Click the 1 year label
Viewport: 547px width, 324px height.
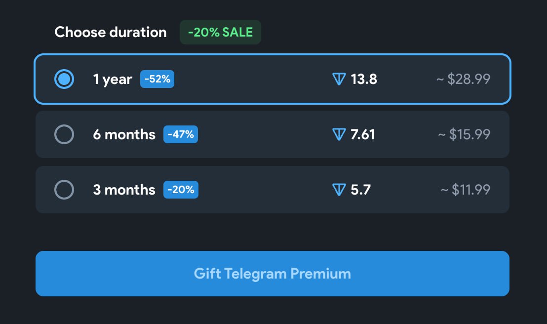coord(113,79)
